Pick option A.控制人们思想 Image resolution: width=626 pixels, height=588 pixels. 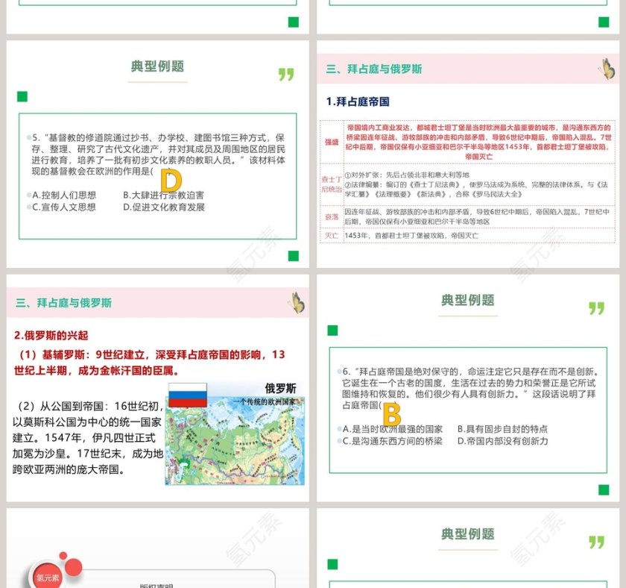[64, 196]
